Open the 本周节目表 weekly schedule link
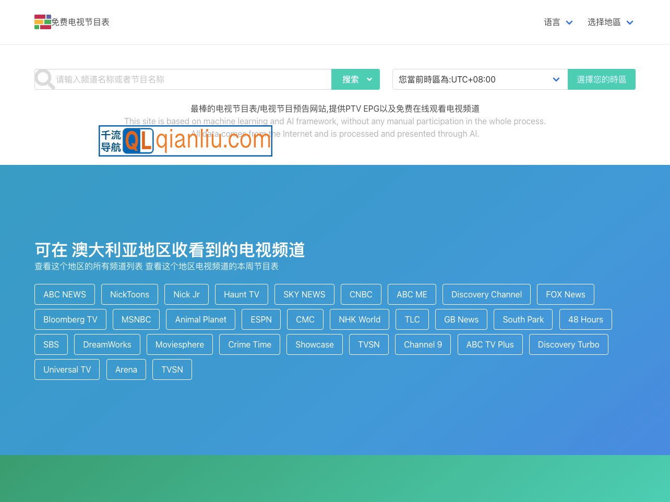Image resolution: width=670 pixels, height=502 pixels. [x=212, y=266]
